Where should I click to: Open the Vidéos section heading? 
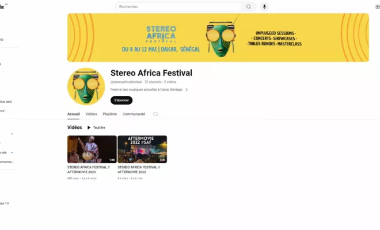75,127
